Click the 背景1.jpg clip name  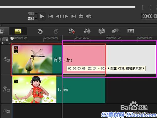tap(63, 60)
